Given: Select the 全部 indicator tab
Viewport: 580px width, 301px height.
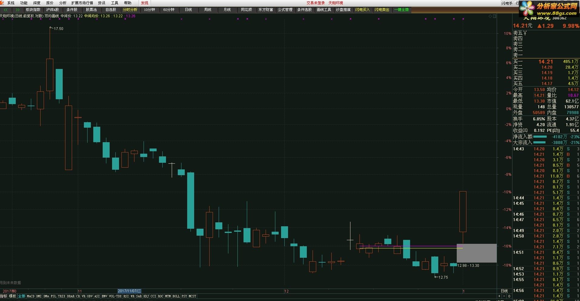Looking at the screenshot, I should [x=22, y=296].
